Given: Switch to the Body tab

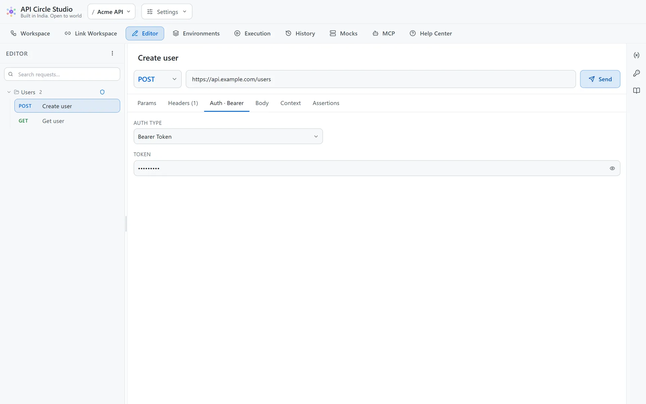Looking at the screenshot, I should click(262, 103).
